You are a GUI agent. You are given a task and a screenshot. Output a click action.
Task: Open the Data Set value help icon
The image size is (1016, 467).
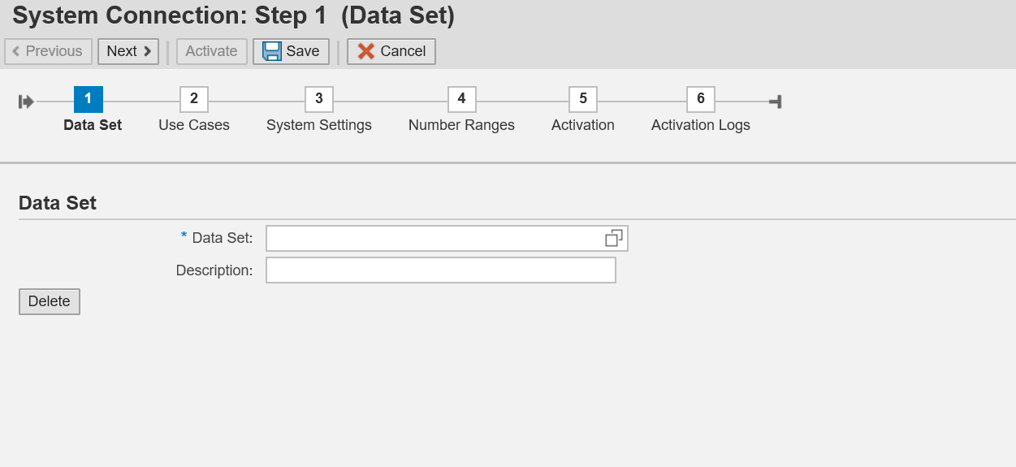pos(614,238)
